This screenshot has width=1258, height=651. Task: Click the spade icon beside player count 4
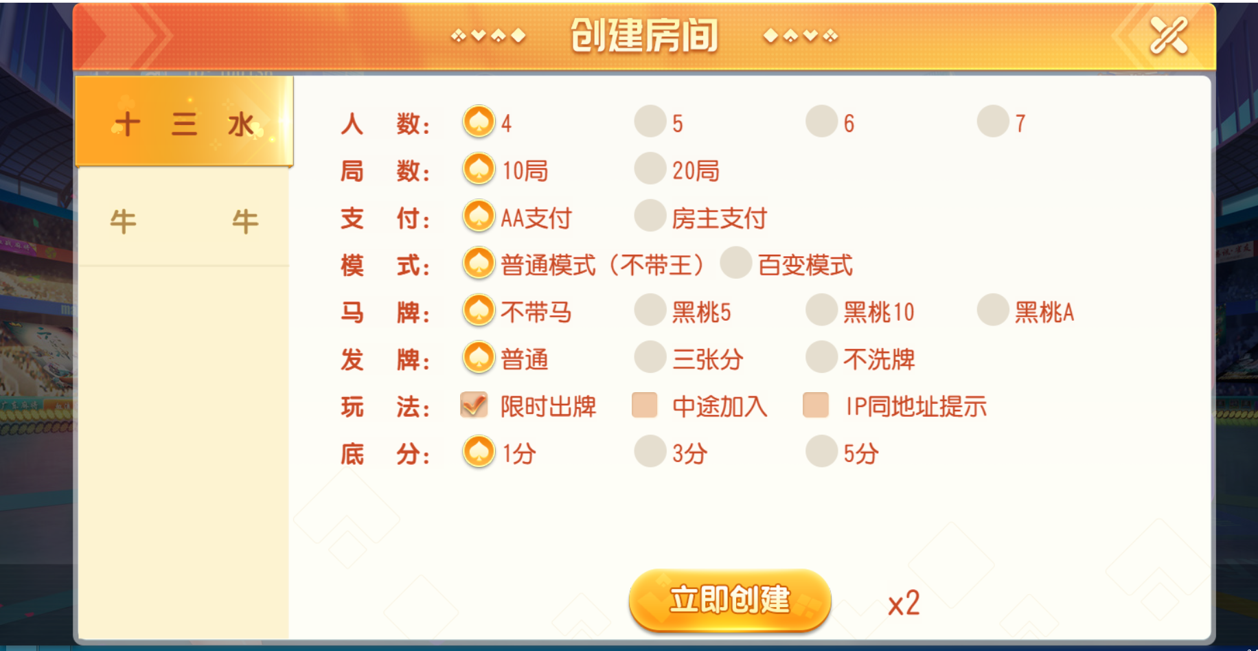click(479, 121)
